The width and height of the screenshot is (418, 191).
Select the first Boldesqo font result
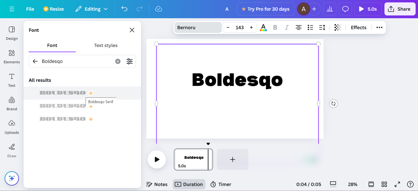(82, 93)
